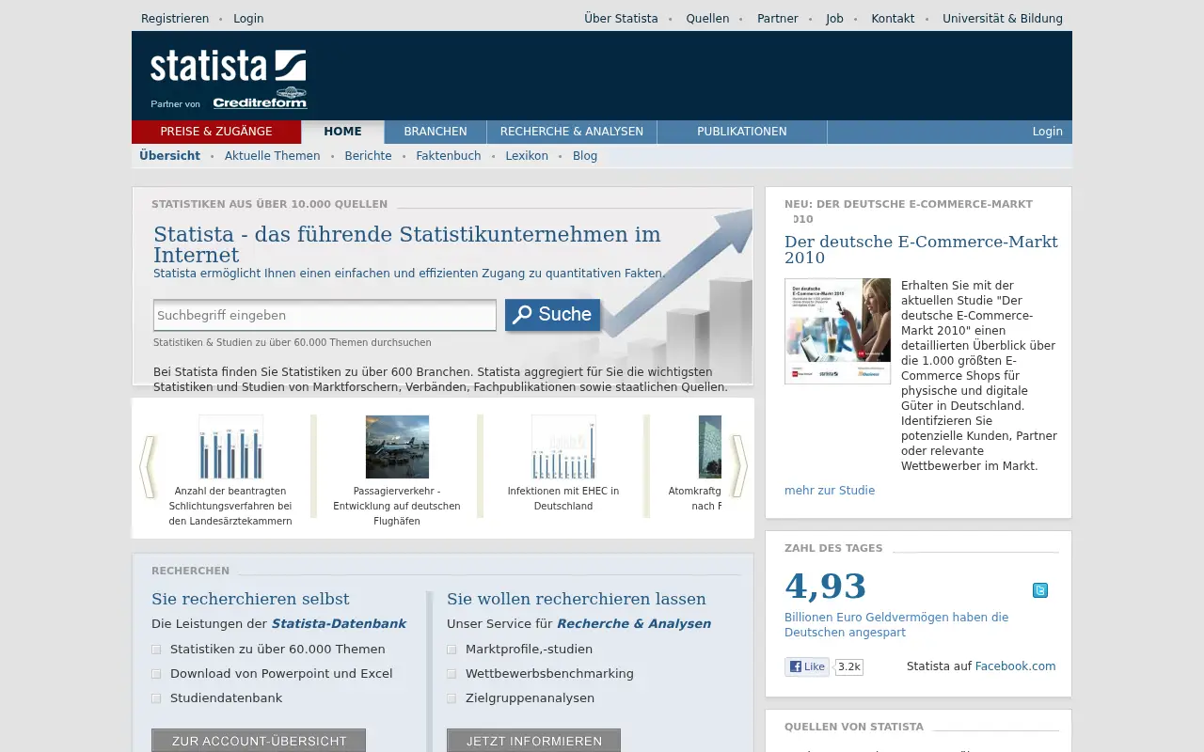Open the Partner link
The height and width of the screenshot is (752, 1204).
click(778, 19)
